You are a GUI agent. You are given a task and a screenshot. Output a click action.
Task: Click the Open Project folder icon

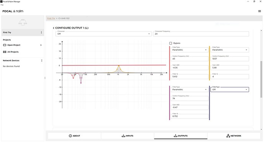[5, 45]
